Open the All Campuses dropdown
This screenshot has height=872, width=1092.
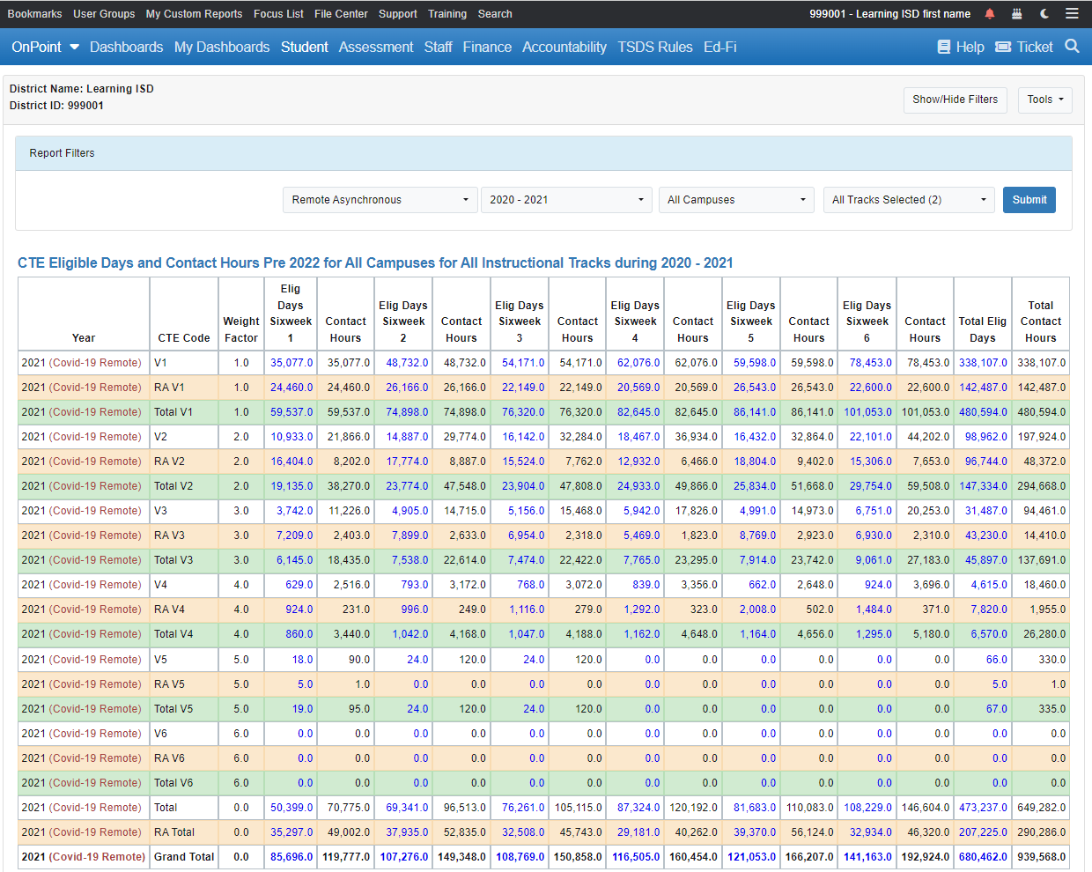click(736, 200)
